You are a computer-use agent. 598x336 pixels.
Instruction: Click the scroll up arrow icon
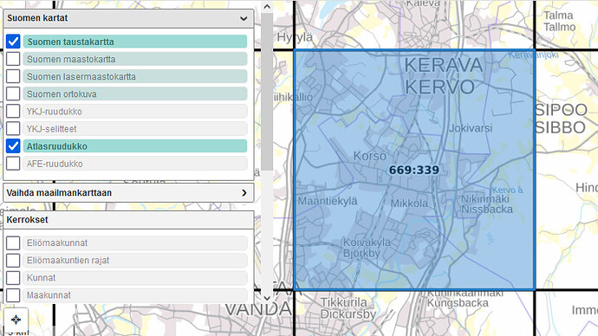267,6
